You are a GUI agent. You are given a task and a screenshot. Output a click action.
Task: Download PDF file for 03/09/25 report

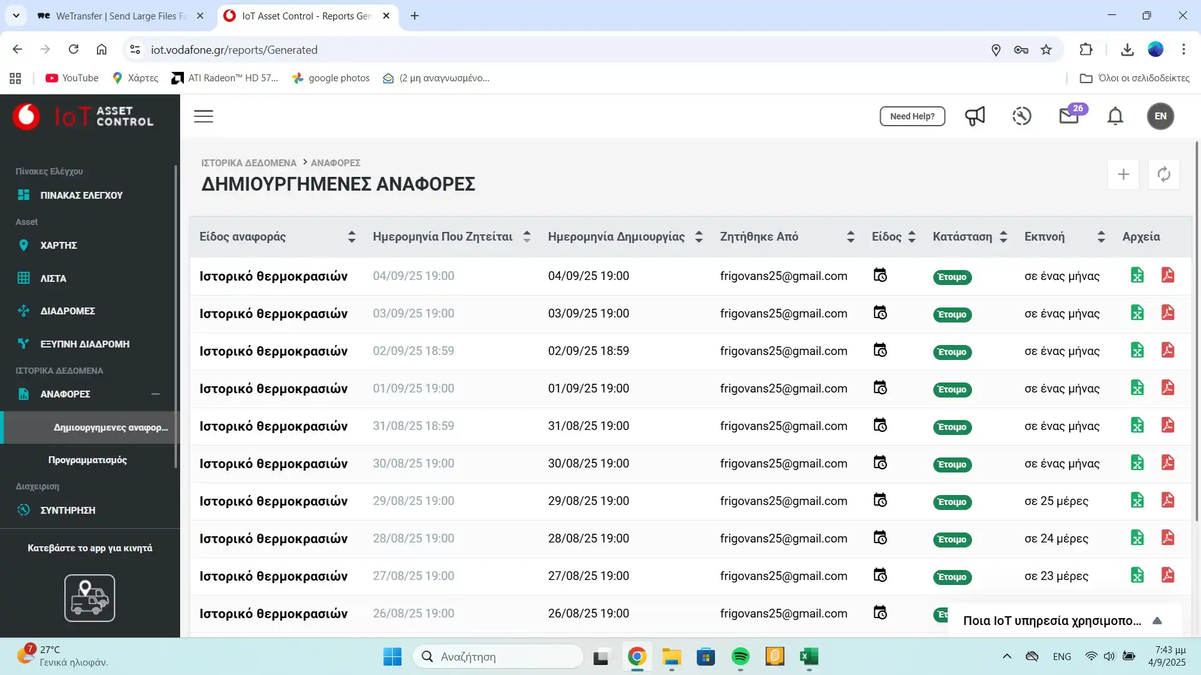pos(1167,313)
